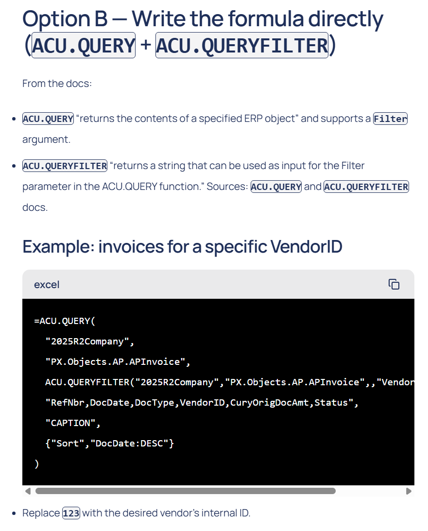Screen dimensions: 428x531
Task: Open the ACU.QUERYFILTER docs link after Sources
Action: pos(366,187)
